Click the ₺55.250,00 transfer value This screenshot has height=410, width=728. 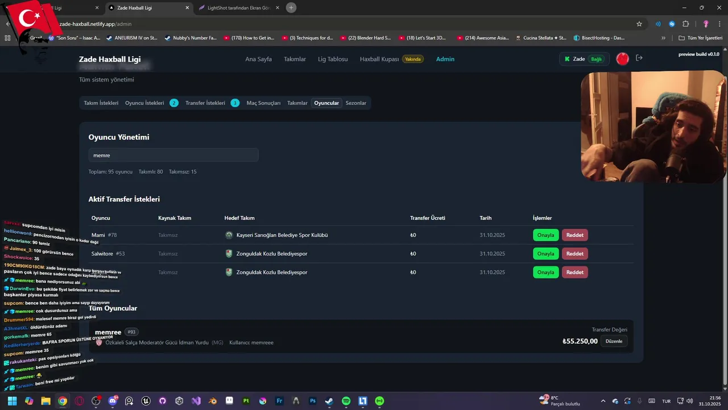[x=580, y=341]
